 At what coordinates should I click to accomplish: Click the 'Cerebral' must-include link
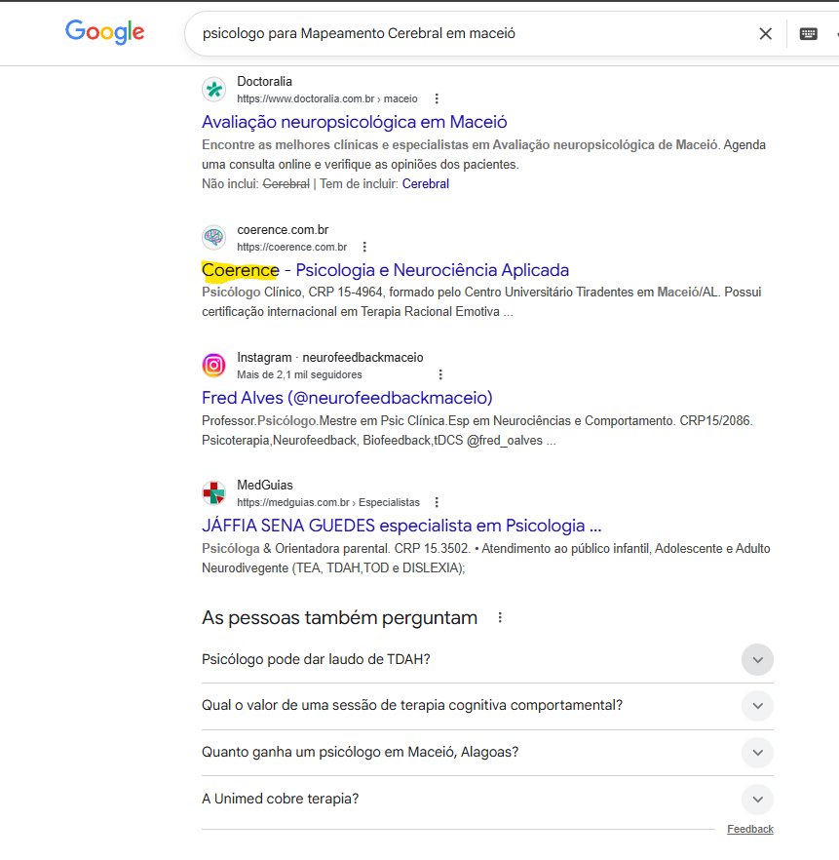[x=425, y=183]
